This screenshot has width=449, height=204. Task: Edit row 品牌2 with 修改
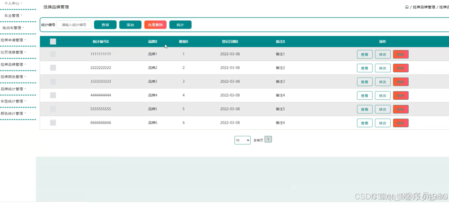click(x=383, y=68)
